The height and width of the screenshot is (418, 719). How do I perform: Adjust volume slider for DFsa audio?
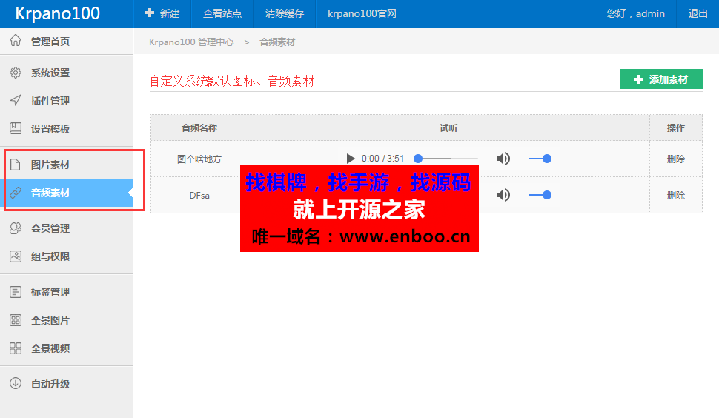click(540, 195)
